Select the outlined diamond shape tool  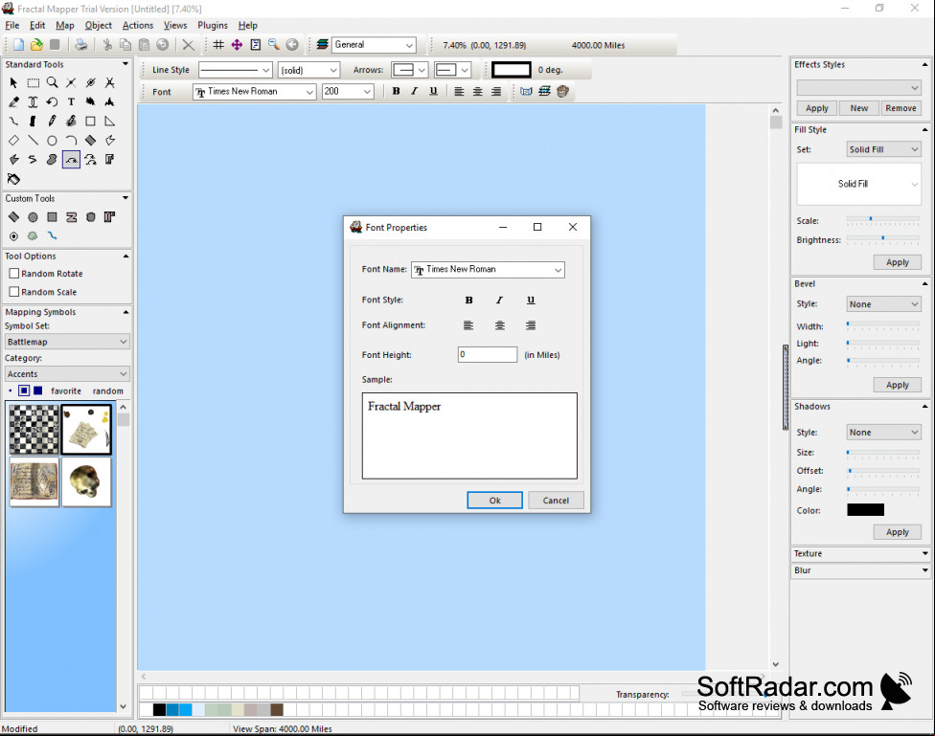(13, 141)
